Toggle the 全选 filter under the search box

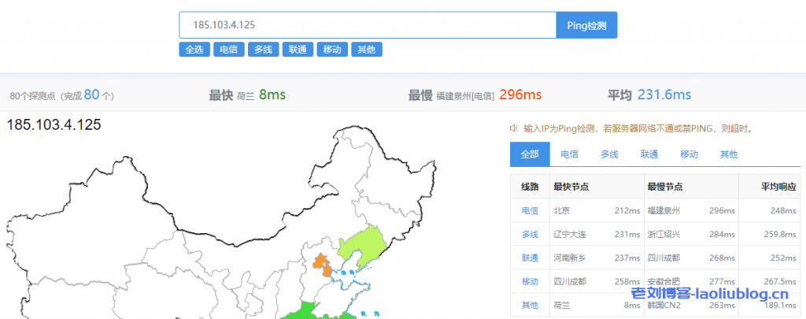pos(194,50)
